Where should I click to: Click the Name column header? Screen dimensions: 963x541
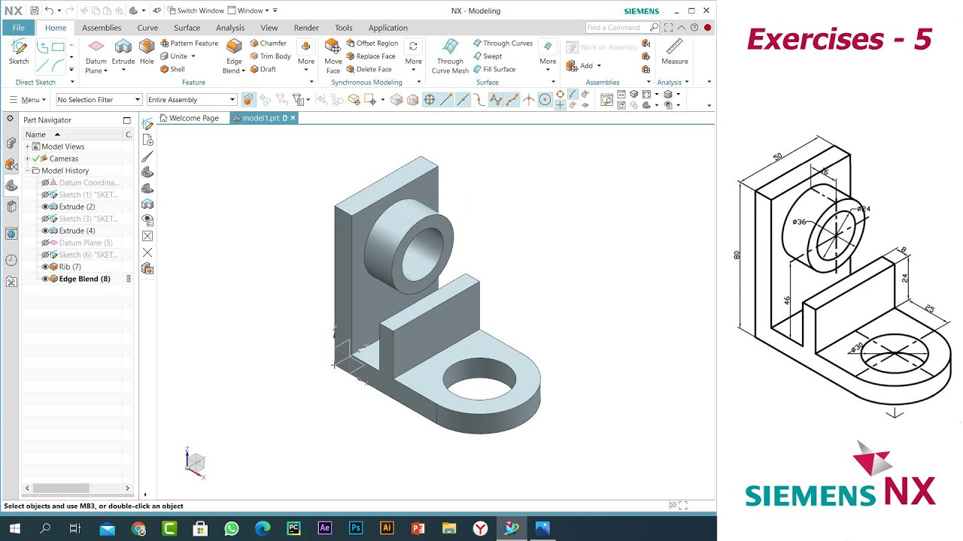[x=73, y=134]
